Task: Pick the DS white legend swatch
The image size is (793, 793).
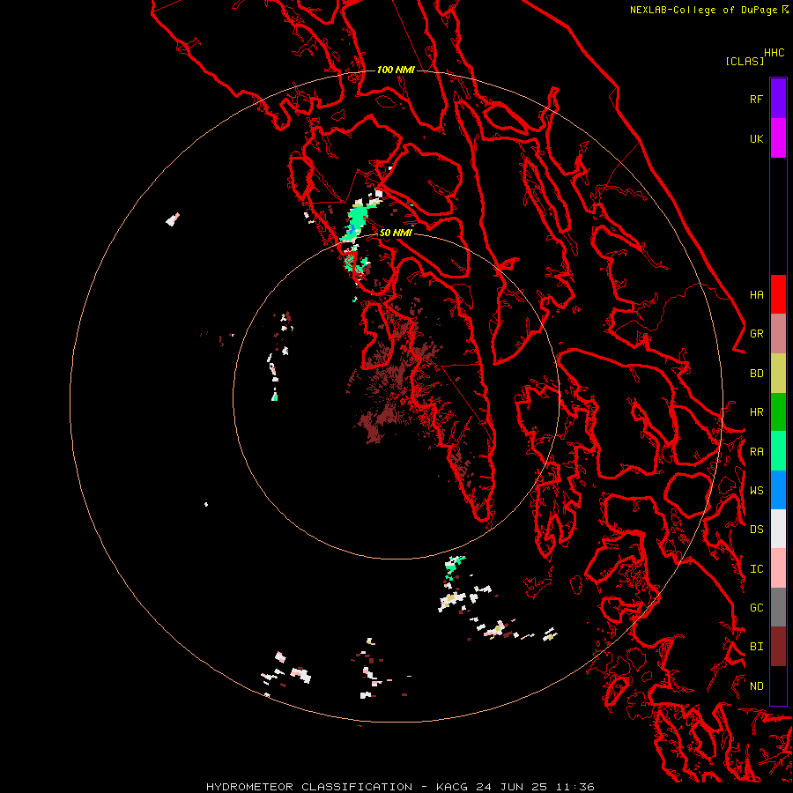Action: (x=778, y=529)
